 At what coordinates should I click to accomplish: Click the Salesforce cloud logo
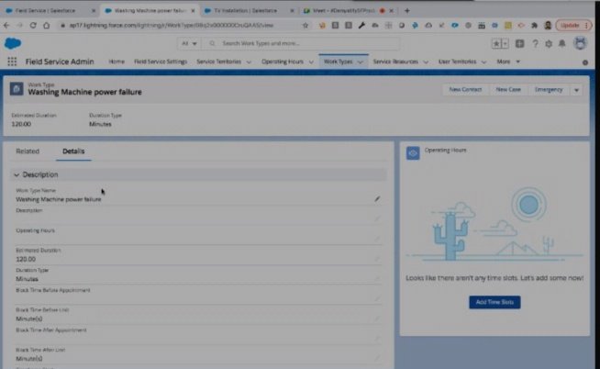(13, 43)
